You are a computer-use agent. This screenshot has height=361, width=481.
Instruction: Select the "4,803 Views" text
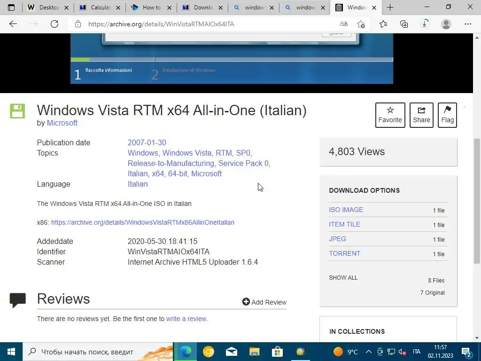(357, 152)
